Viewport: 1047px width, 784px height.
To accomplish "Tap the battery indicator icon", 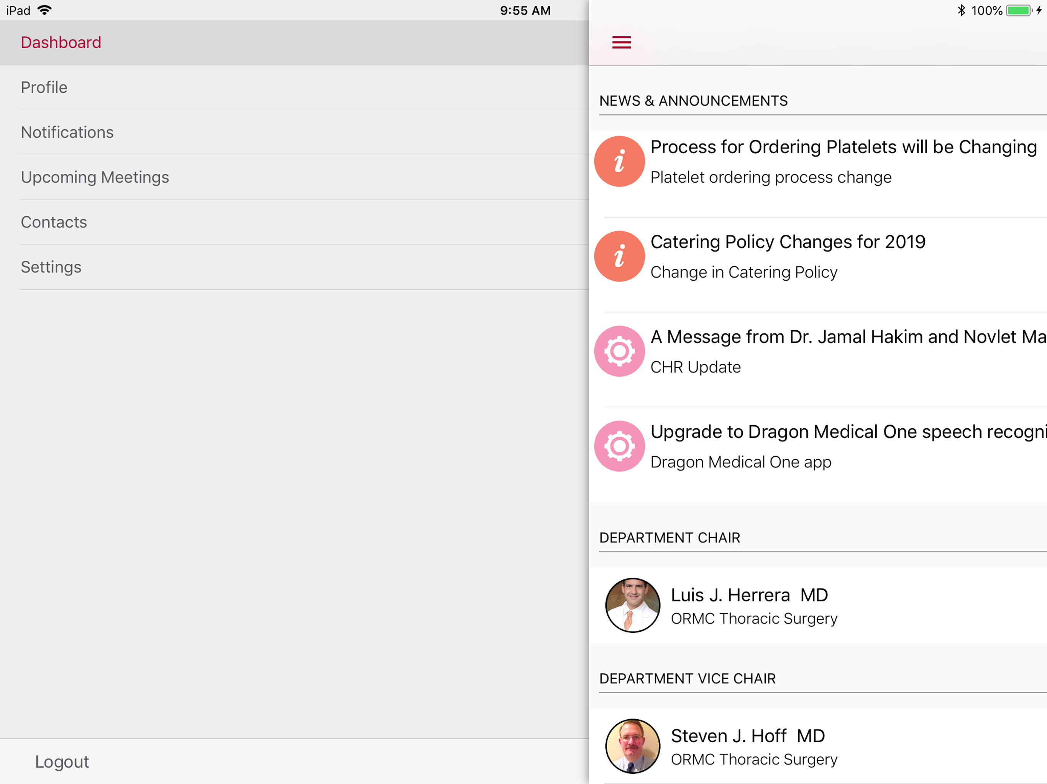I will [1019, 10].
